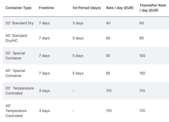Select the 20' Temperature Controlled row label

coord(20,91)
